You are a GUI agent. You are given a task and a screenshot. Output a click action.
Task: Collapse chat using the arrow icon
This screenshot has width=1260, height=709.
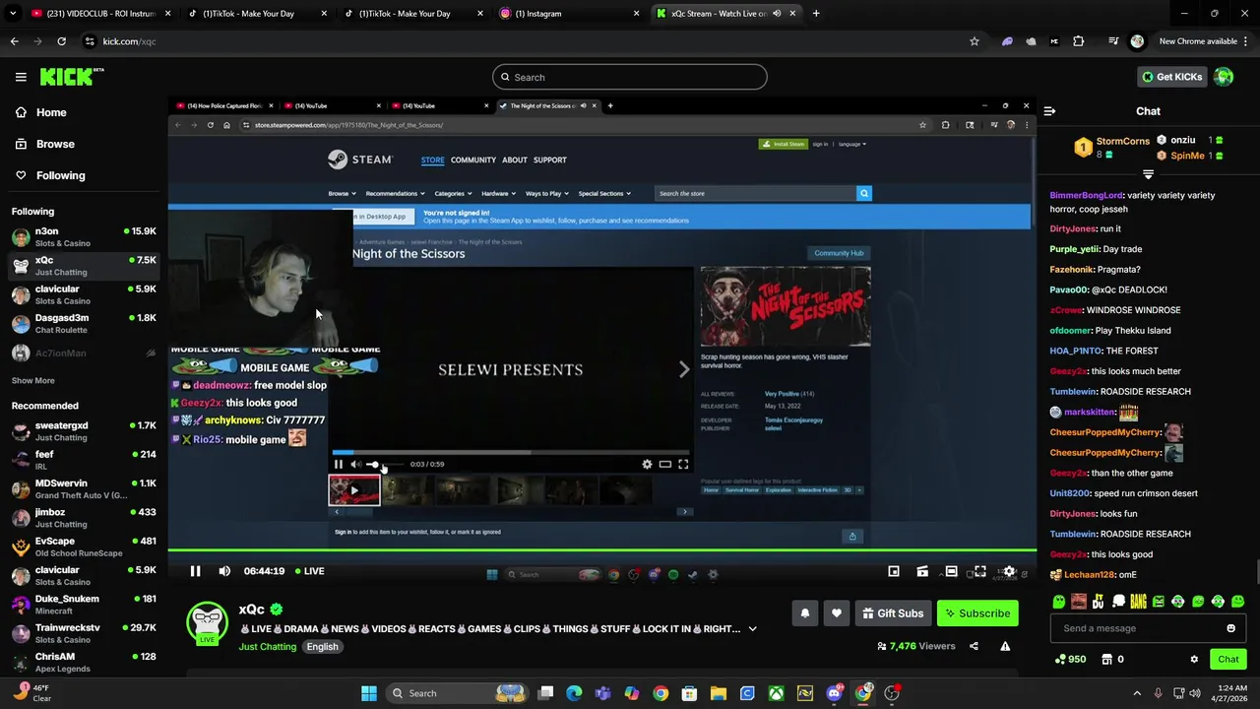(1049, 111)
